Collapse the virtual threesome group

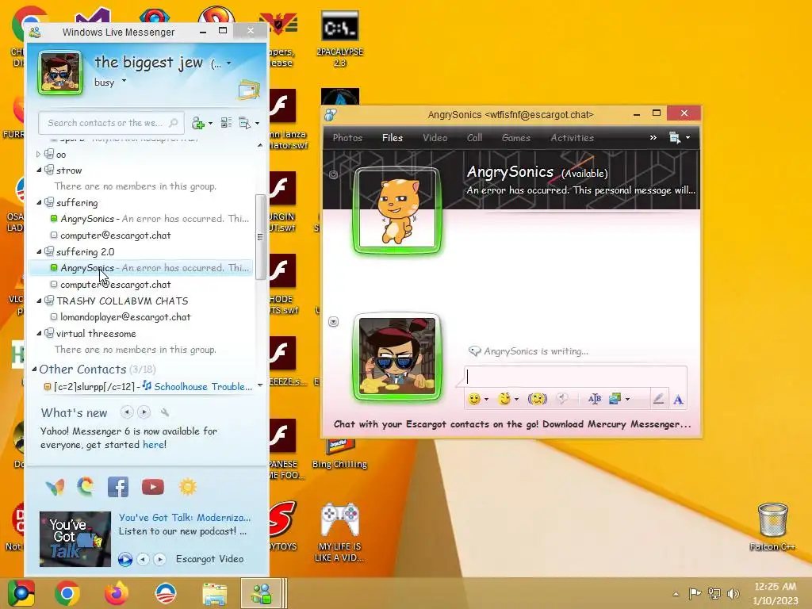tap(39, 334)
